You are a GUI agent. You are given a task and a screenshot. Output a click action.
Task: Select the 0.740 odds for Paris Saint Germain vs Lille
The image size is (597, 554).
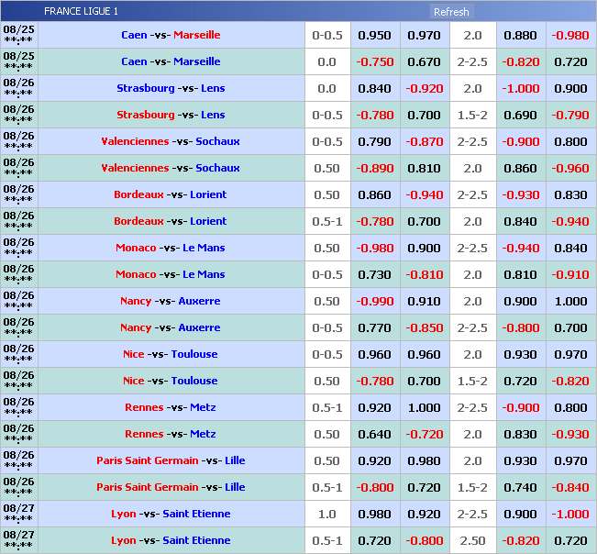click(521, 488)
